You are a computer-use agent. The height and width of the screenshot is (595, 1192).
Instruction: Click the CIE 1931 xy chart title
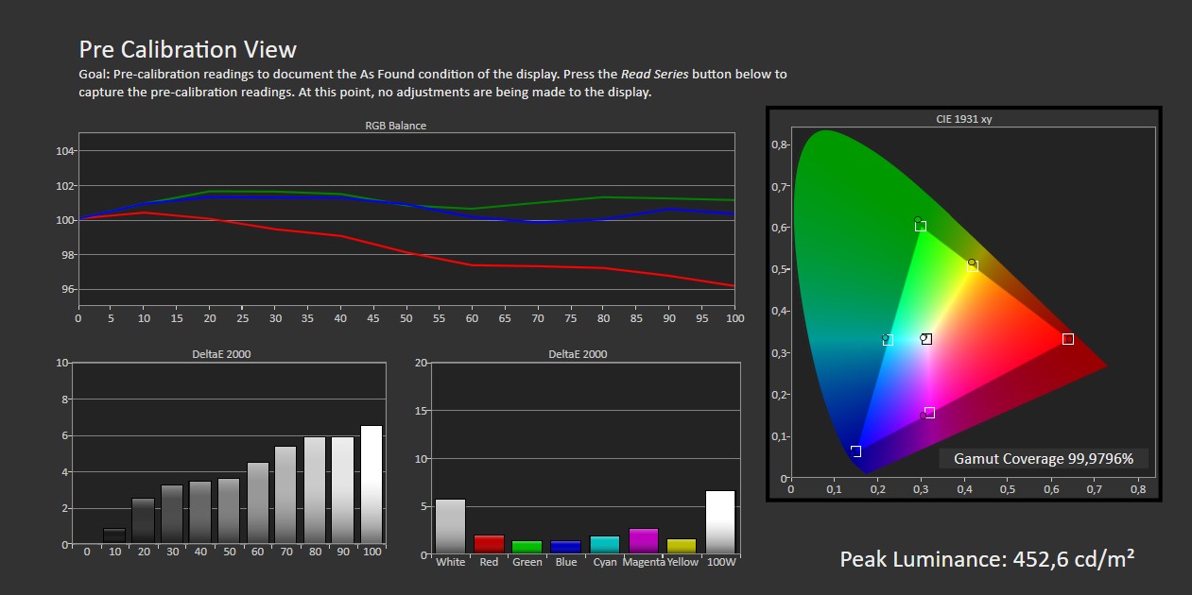tap(964, 119)
